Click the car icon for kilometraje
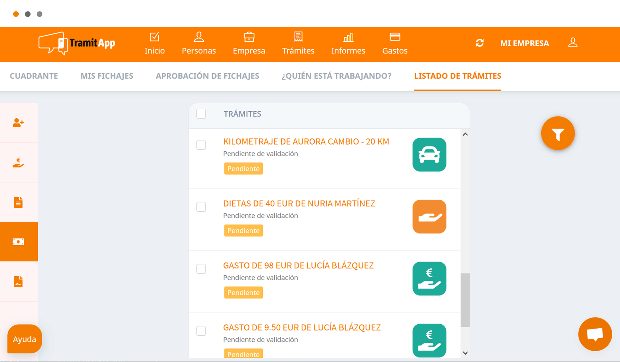This screenshot has height=362, width=620. coord(429,155)
